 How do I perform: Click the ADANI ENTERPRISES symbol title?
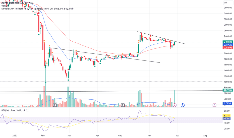17,3
